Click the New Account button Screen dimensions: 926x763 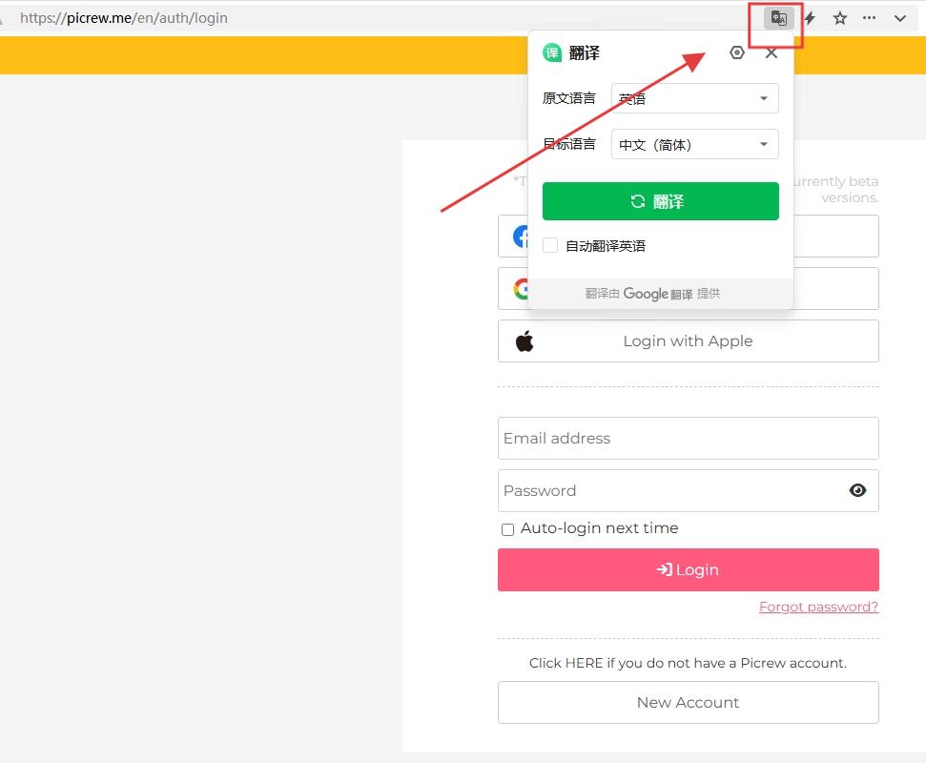(689, 703)
